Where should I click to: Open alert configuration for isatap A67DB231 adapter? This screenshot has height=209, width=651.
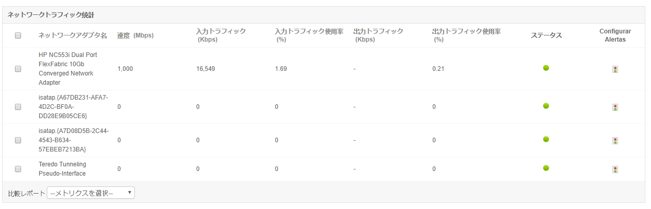click(615, 107)
